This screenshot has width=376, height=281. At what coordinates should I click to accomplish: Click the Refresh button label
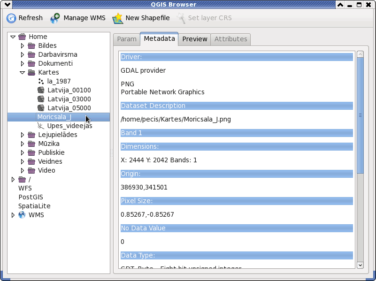[x=31, y=18]
